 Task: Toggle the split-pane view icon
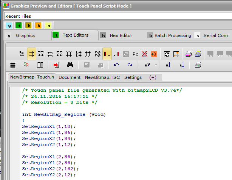pyautogui.click(x=40, y=65)
